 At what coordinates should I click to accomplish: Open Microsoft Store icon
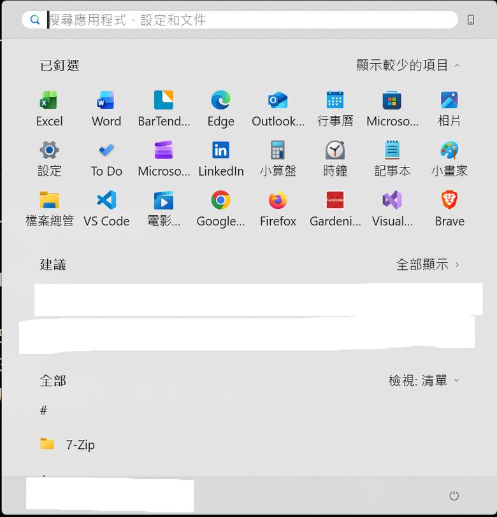tap(392, 108)
